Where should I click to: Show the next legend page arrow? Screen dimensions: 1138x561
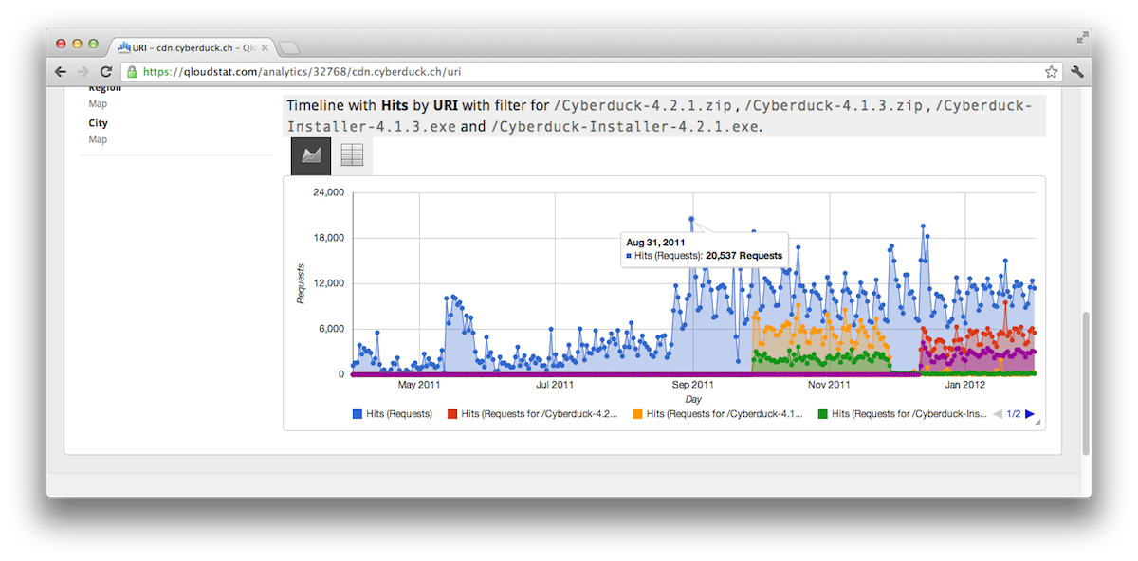pos(1030,414)
